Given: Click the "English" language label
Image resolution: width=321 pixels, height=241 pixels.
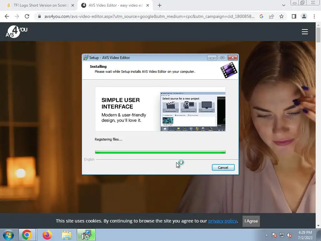Looking at the screenshot, I should click(89, 159).
